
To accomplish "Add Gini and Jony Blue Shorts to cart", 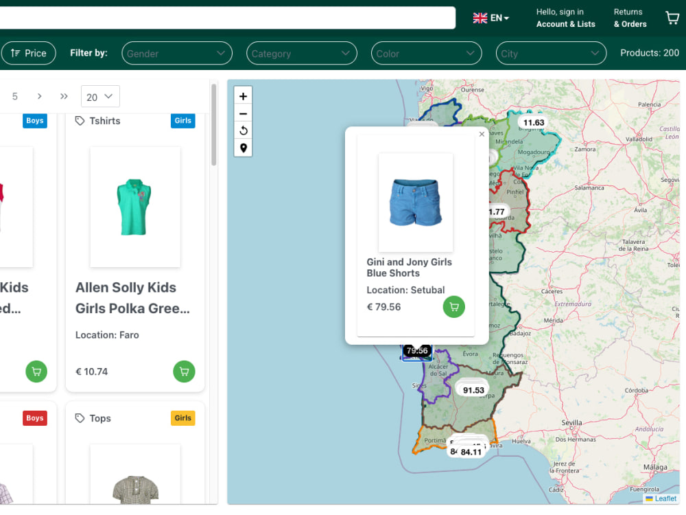I will pos(453,307).
